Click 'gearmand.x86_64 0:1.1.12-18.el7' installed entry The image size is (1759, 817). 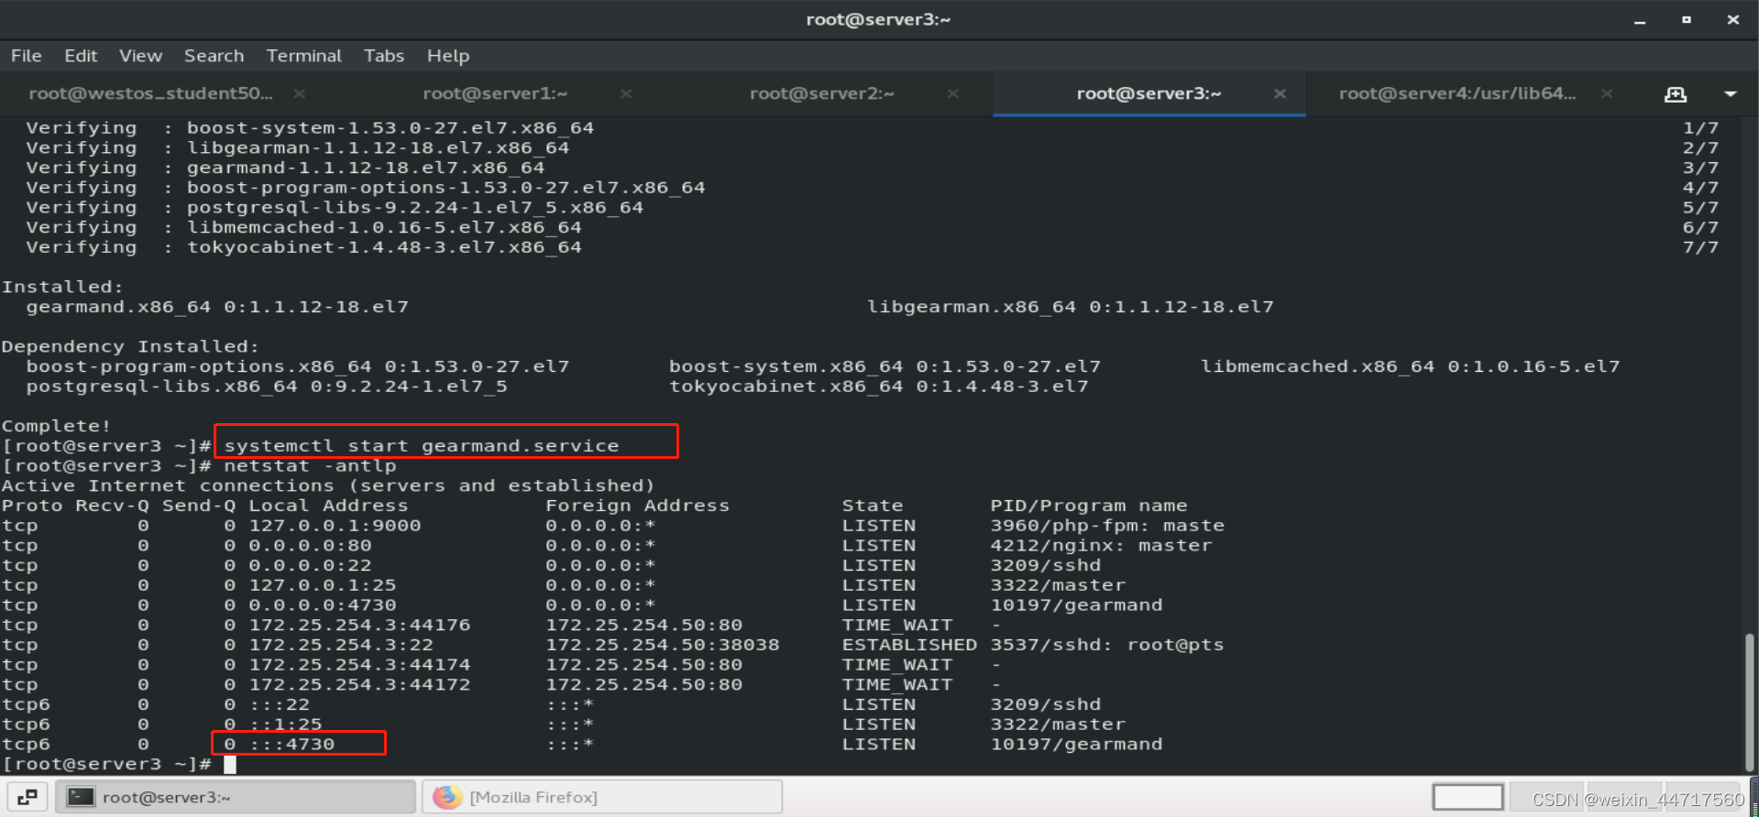[217, 307]
